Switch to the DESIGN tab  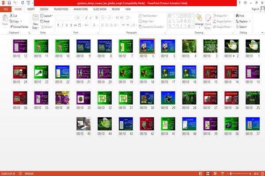(44, 9)
